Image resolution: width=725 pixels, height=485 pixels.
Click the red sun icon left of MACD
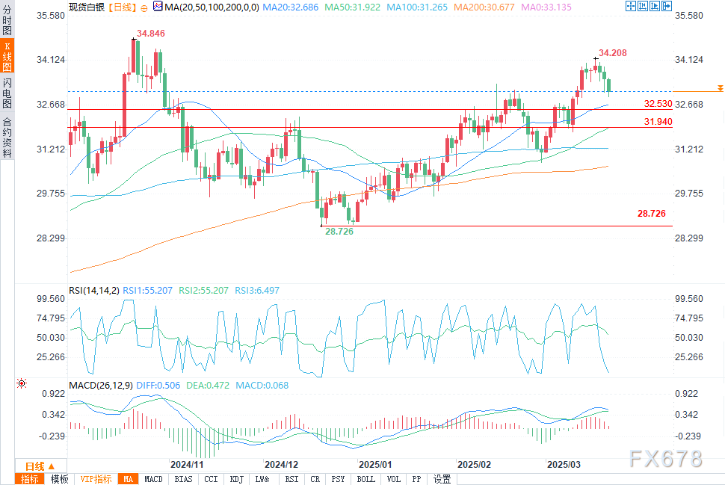[x=22, y=383]
